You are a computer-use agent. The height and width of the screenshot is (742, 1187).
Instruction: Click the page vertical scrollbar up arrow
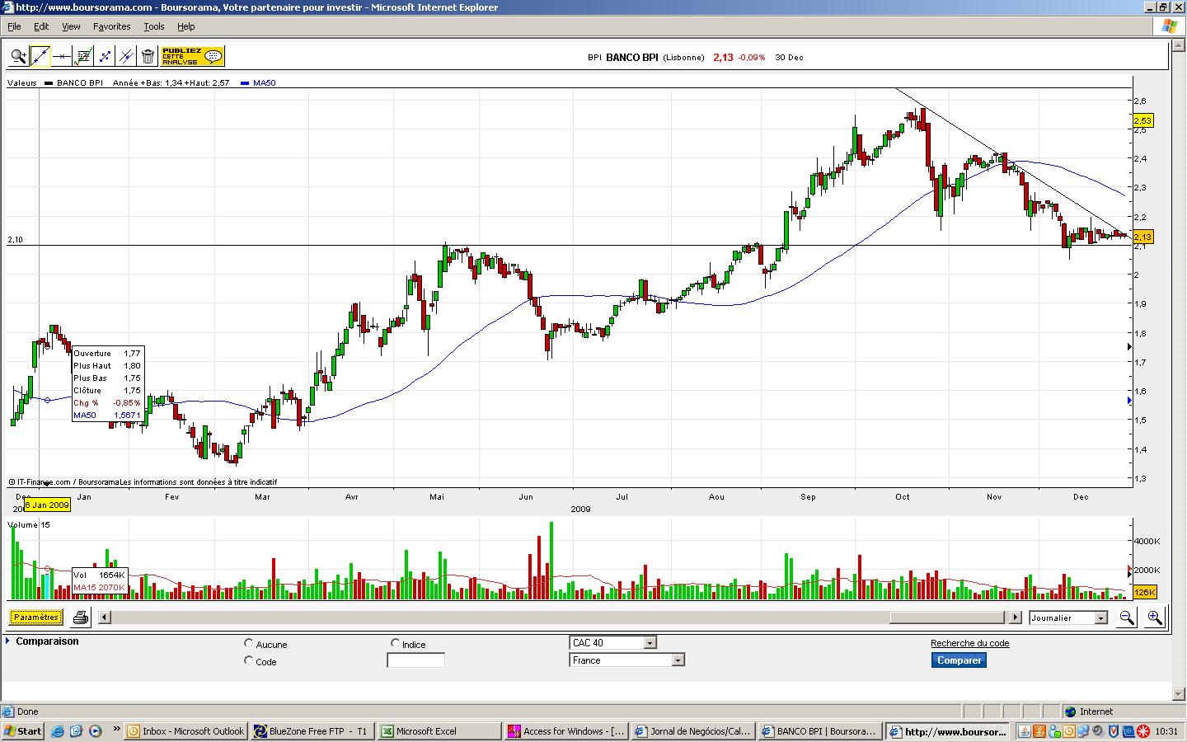pyautogui.click(x=1178, y=45)
